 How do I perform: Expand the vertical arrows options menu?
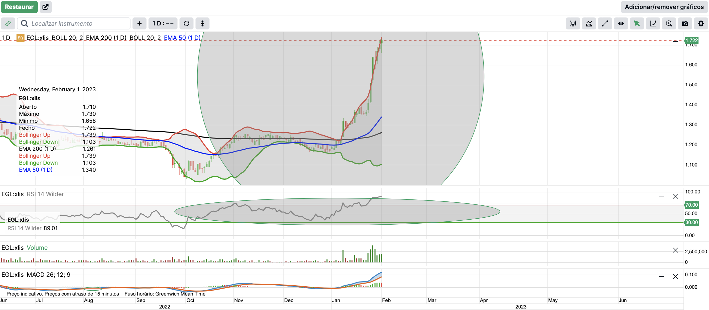pyautogui.click(x=202, y=24)
